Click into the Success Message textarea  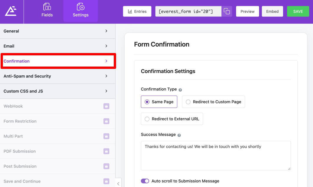[x=216, y=156]
